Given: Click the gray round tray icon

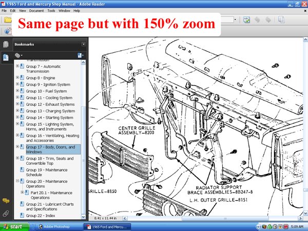Looking at the screenshot, I should [x=275, y=227].
